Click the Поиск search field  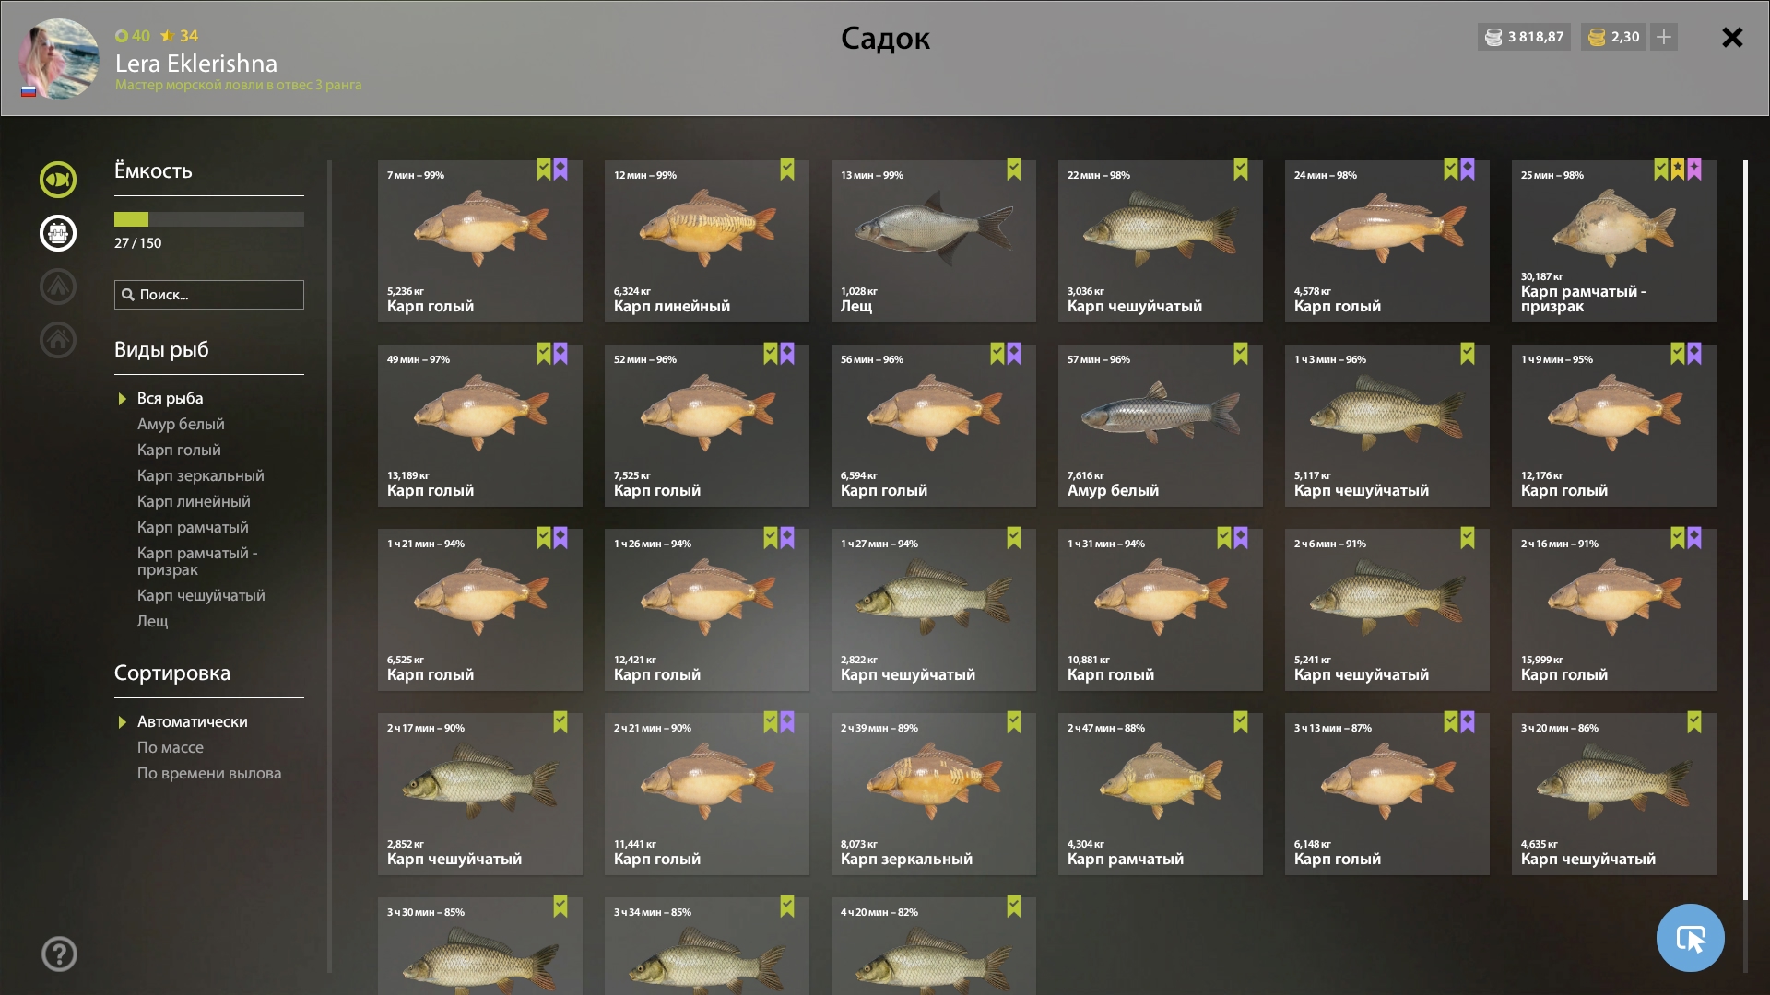209,295
